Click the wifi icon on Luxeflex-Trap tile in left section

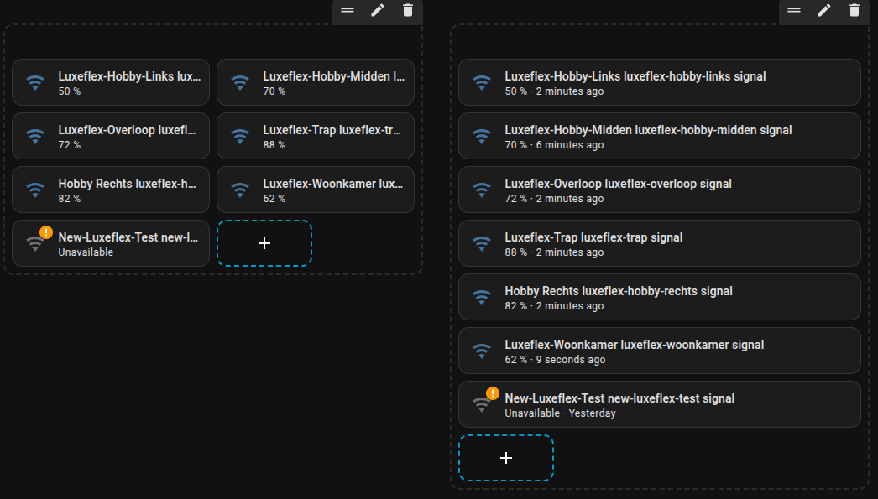click(240, 137)
